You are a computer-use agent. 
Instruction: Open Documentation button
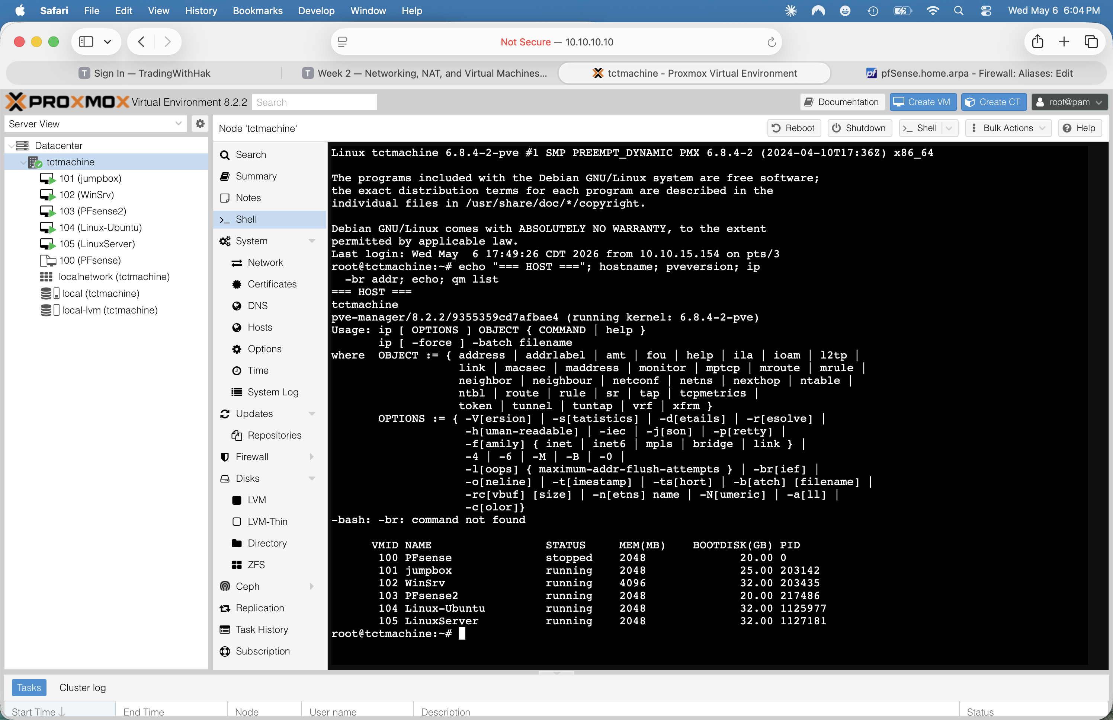tap(842, 102)
